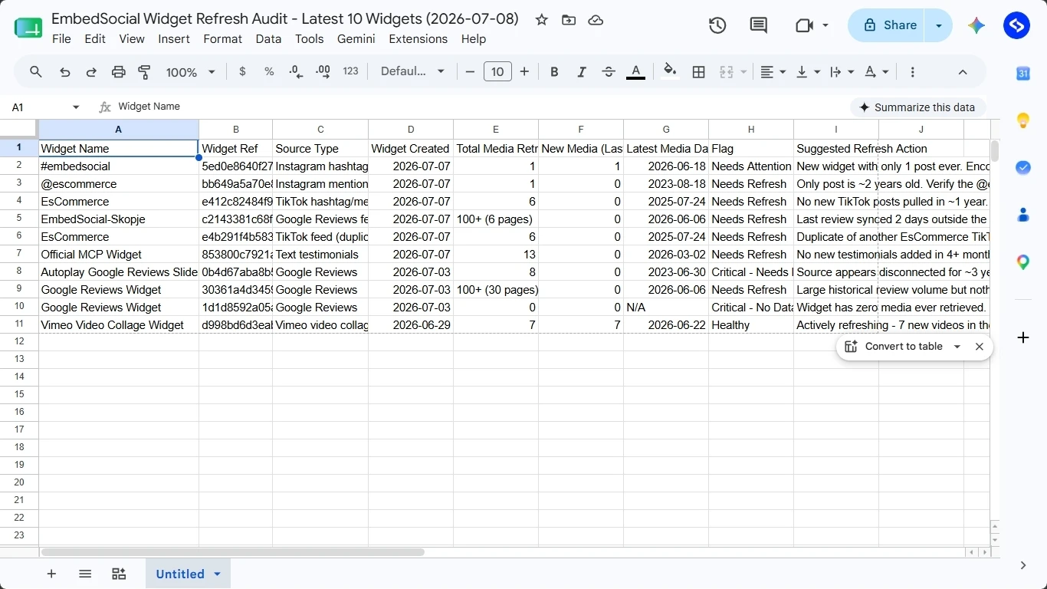Viewport: 1047px width, 589px height.
Task: Click the font size field
Action: point(497,71)
